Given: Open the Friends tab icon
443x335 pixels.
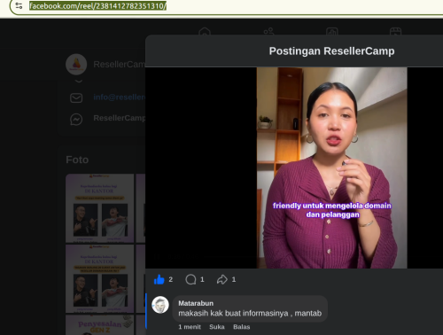Looking at the screenshot, I should point(268,31).
